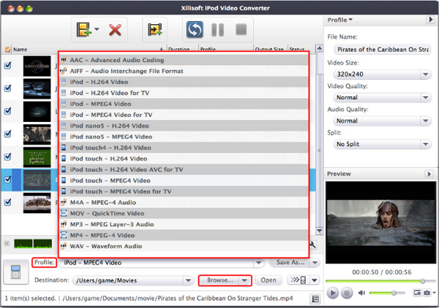Pick iPod touch - MPEG4 Video for TV
The height and width of the screenshot is (308, 439).
click(184, 191)
